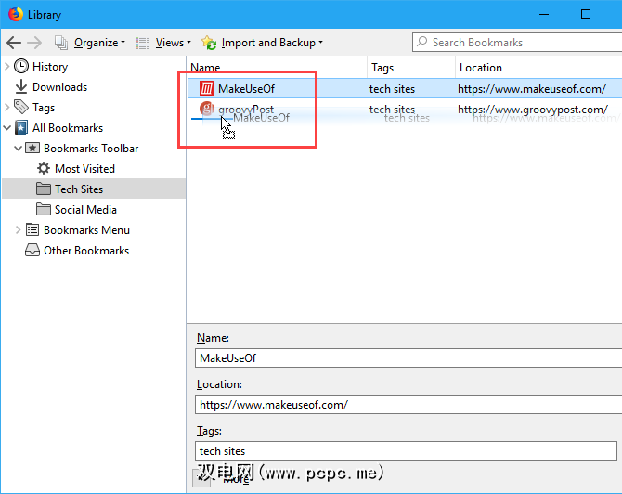Click the MakeUseOf favicon
The image size is (622, 494).
(x=207, y=88)
